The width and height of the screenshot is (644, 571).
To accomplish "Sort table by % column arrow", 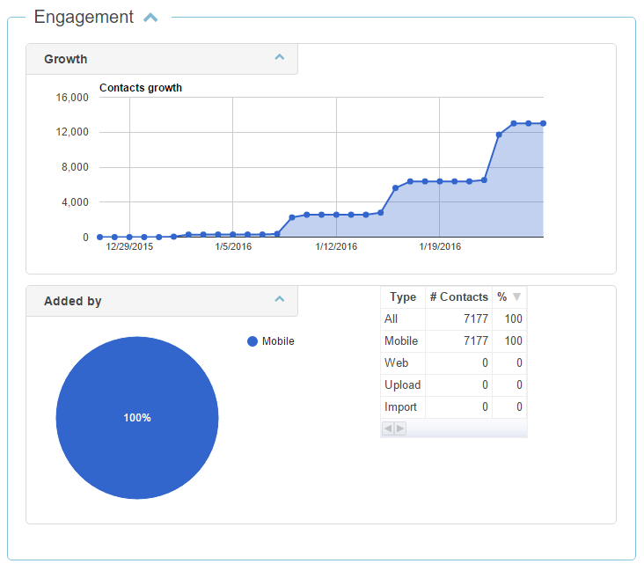I will [516, 297].
